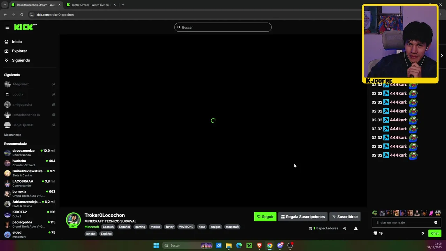Open the channel points shop icon
The image size is (446, 251).
click(x=375, y=234)
